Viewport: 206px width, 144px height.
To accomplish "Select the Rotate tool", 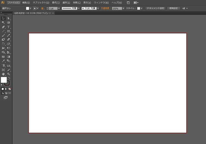I will point(3,44).
